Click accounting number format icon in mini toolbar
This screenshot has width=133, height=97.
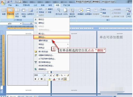57,75
